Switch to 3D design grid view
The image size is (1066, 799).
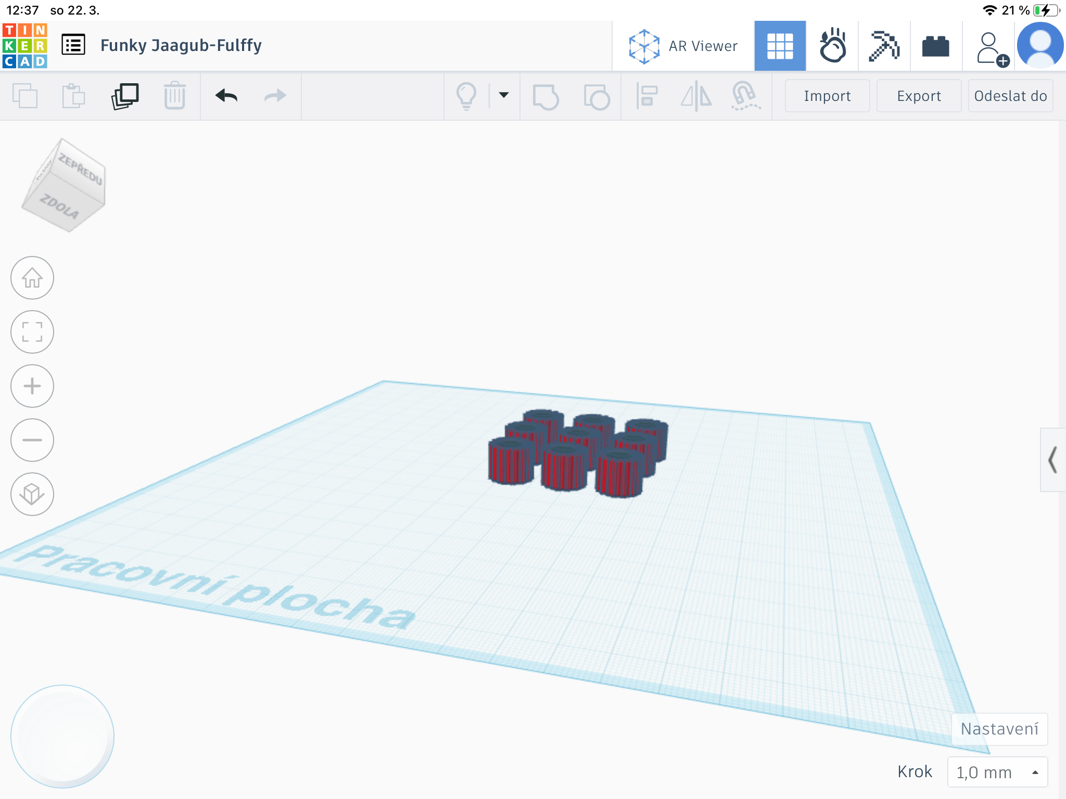point(780,46)
